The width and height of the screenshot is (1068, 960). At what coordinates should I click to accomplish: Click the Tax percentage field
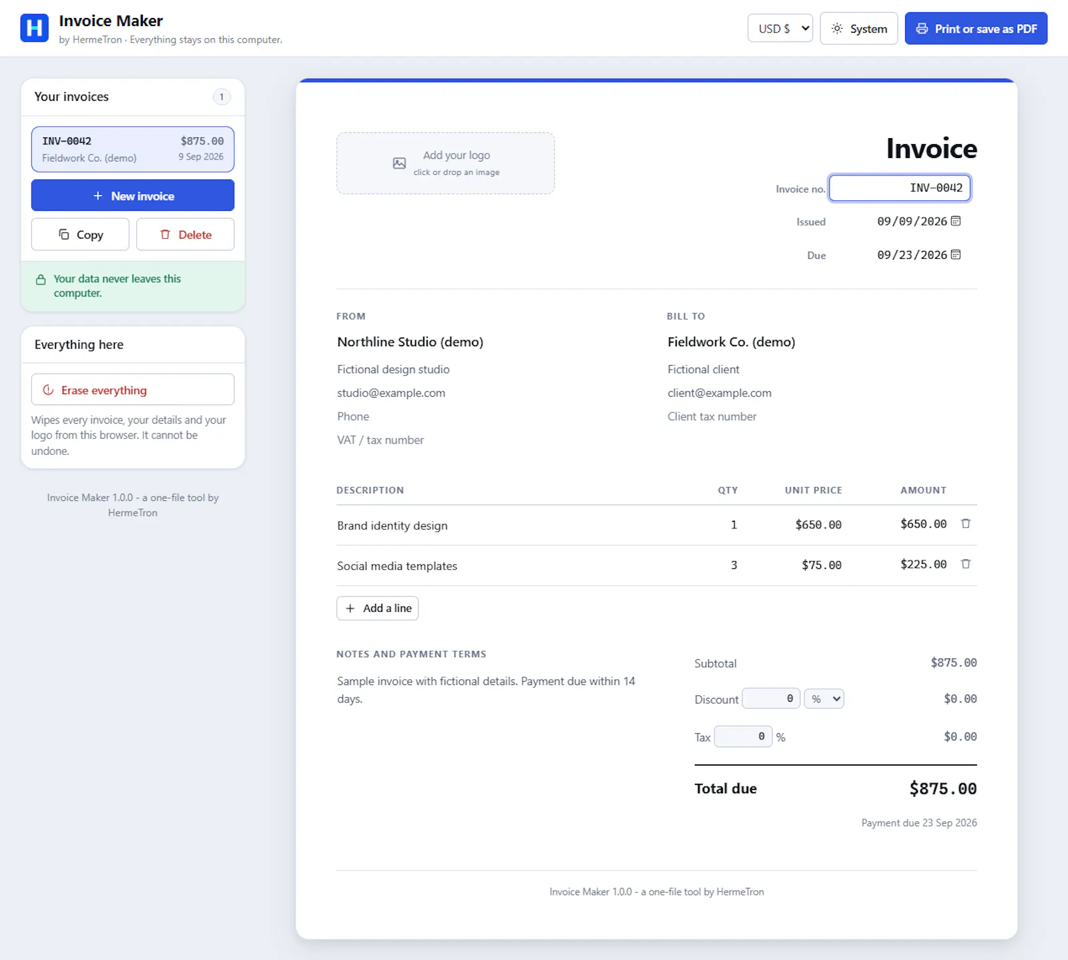tap(743, 737)
